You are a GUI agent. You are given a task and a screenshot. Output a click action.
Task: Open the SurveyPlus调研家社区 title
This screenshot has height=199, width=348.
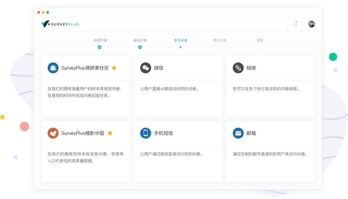click(85, 68)
